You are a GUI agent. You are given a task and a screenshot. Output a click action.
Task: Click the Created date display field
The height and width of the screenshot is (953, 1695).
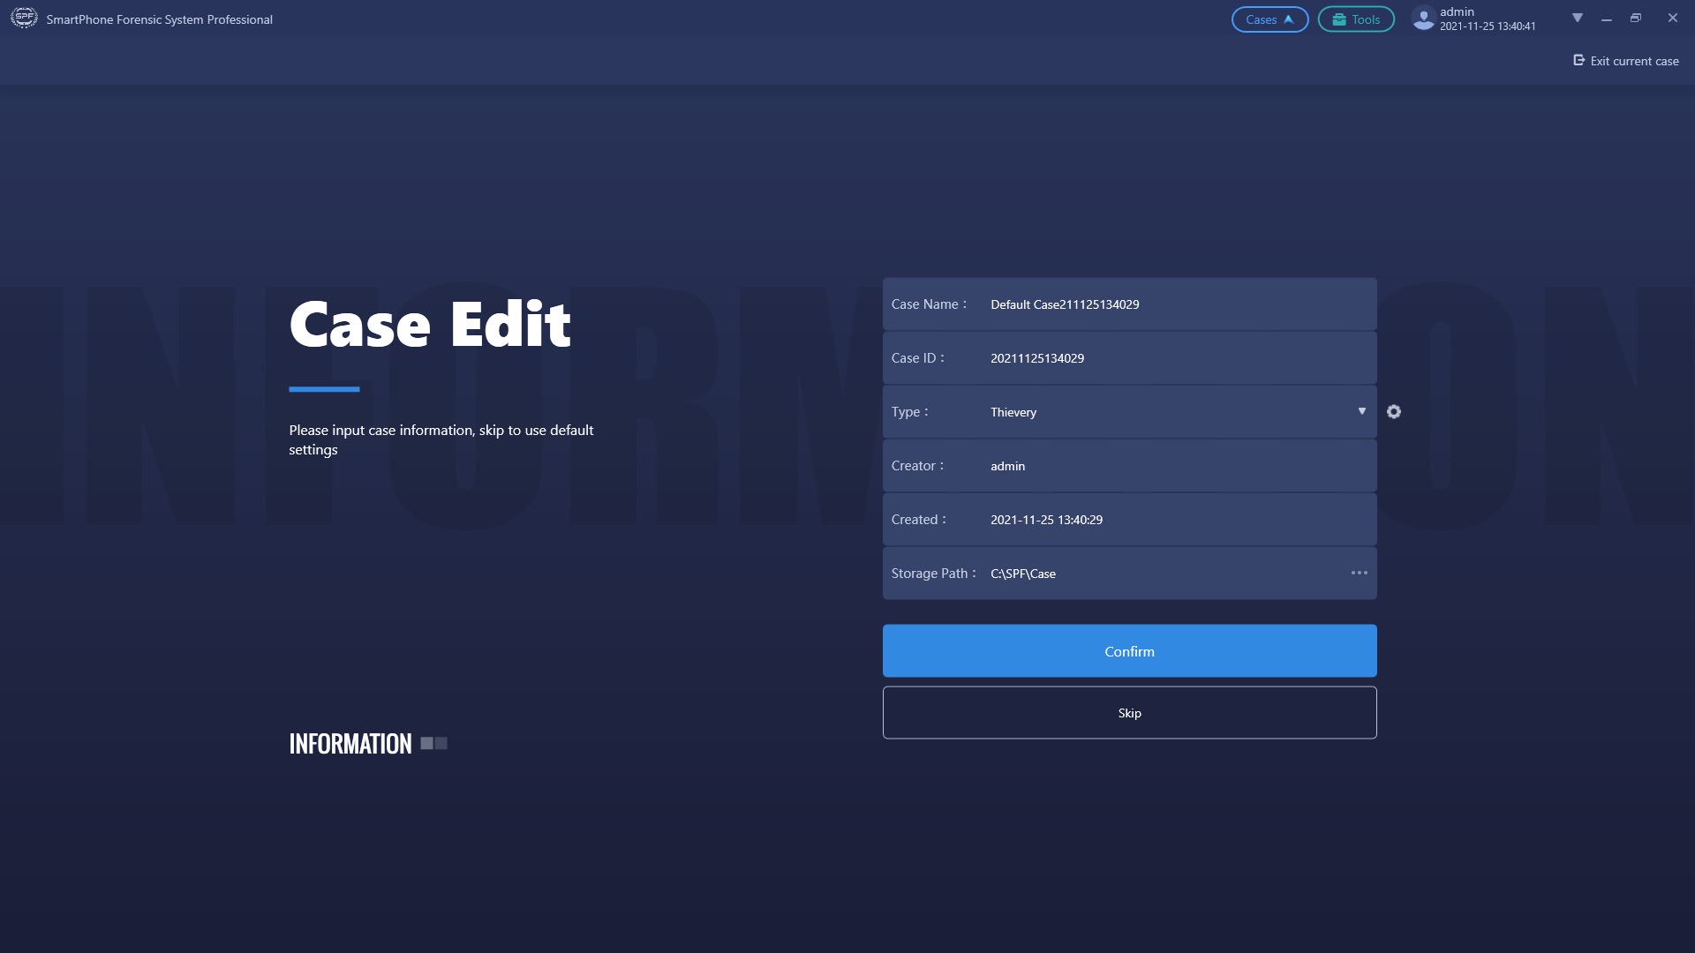click(1130, 520)
